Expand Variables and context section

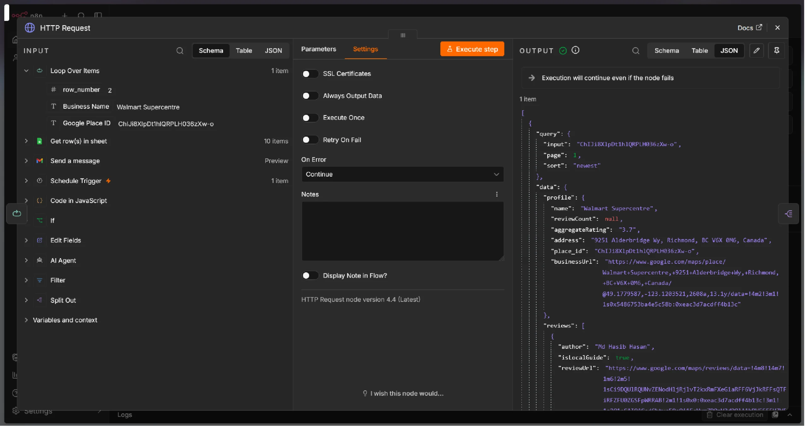26,320
